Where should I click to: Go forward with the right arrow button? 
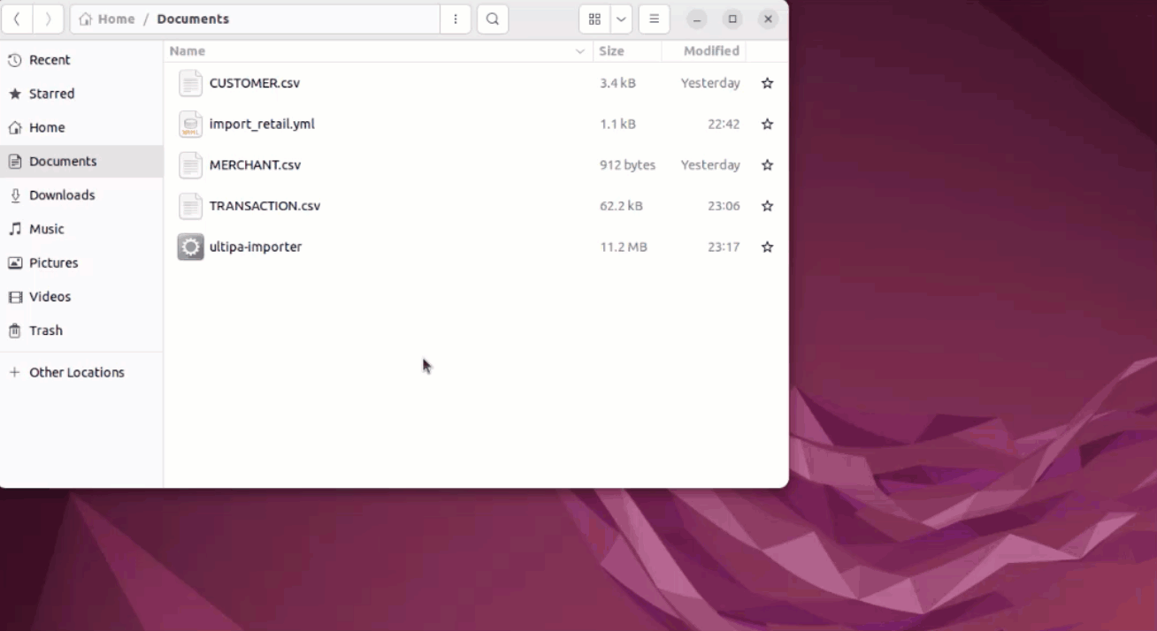[x=48, y=19]
